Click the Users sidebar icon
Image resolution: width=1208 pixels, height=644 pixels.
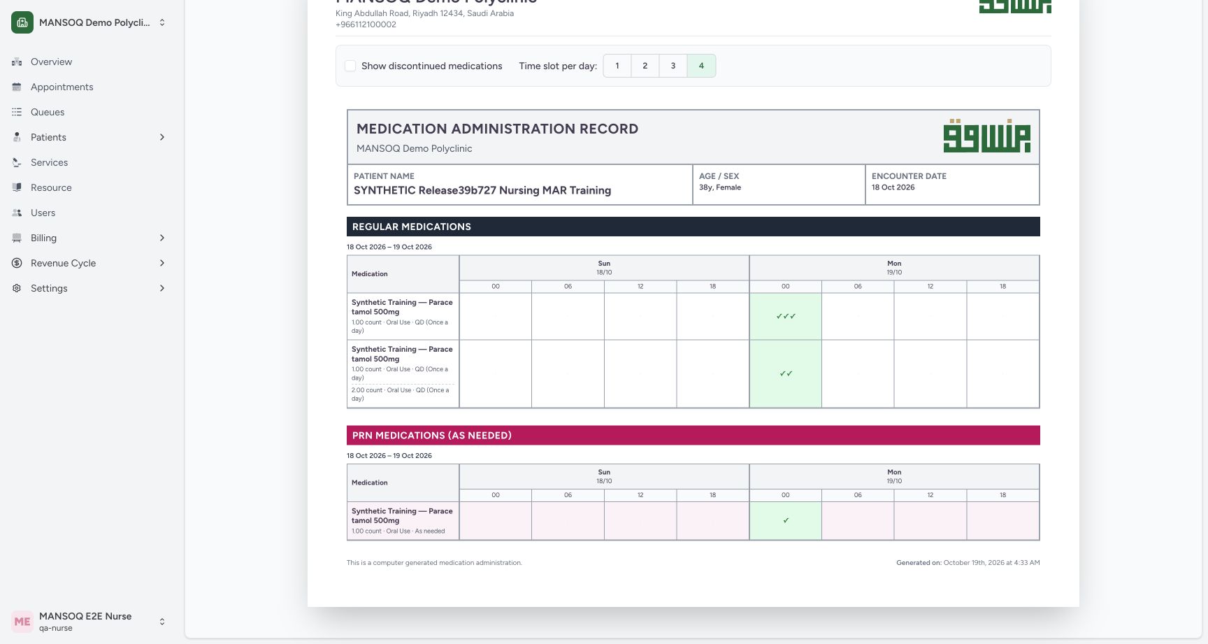point(17,213)
